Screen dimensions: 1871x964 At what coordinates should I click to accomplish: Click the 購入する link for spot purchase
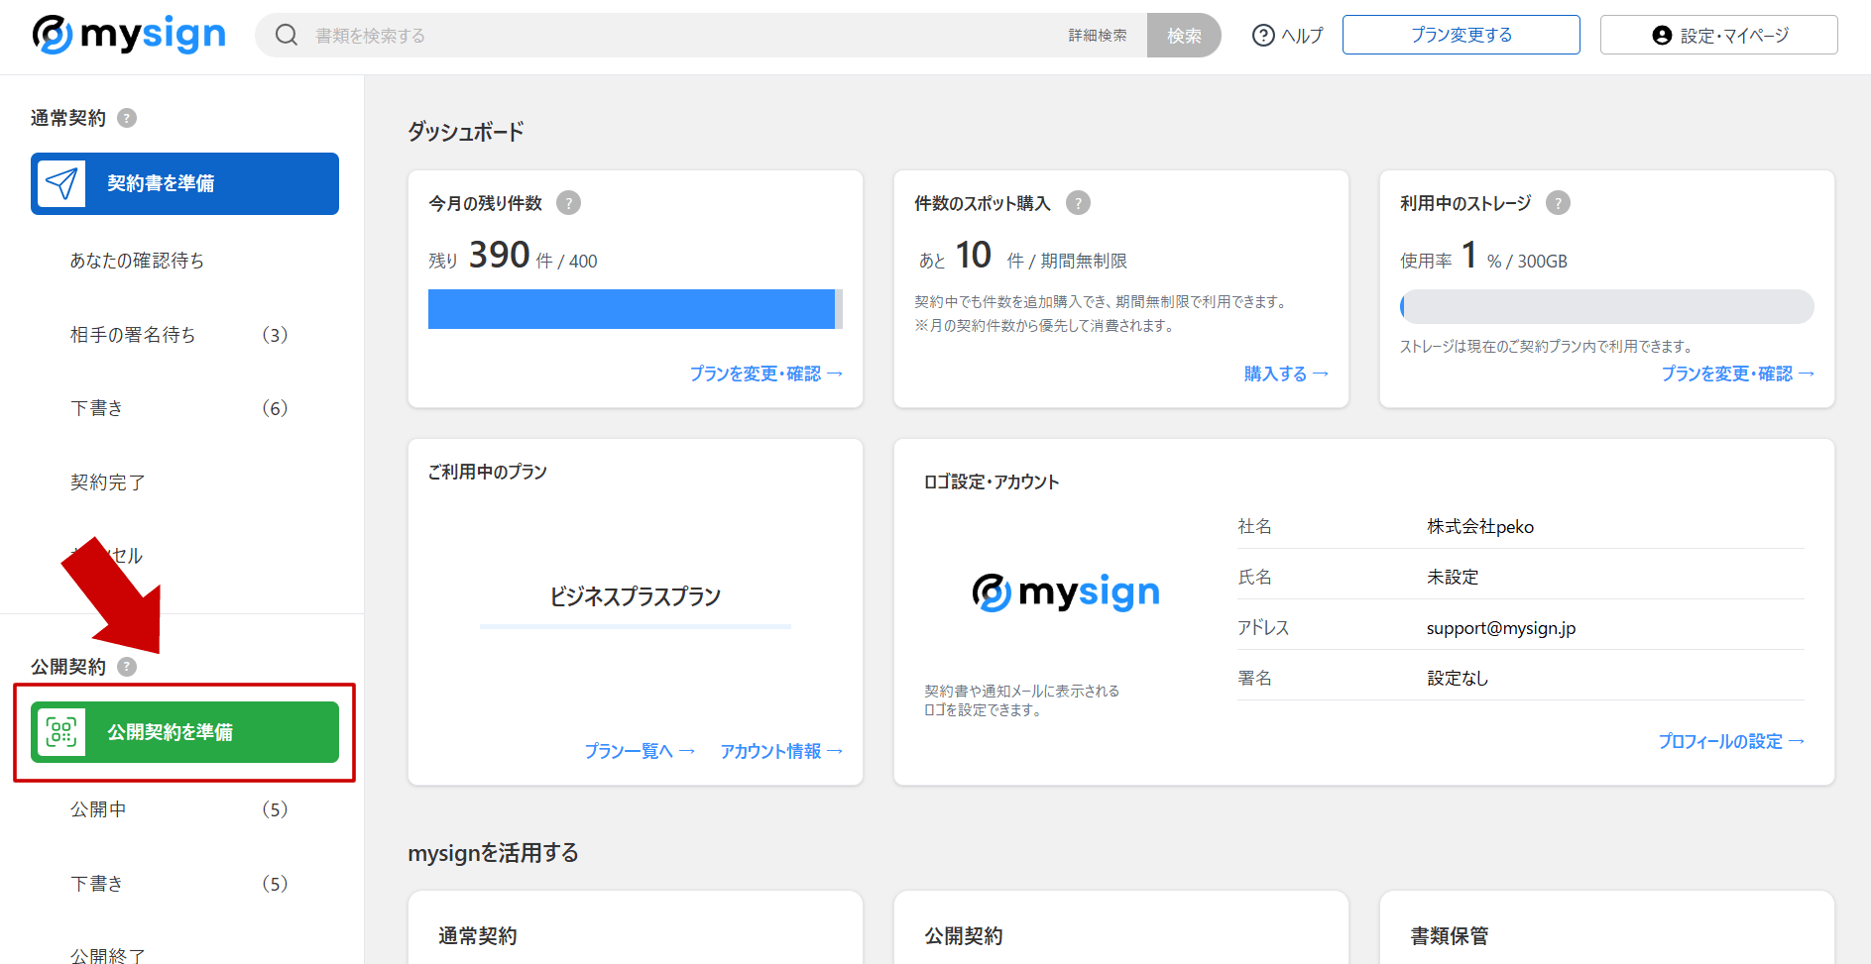point(1284,374)
